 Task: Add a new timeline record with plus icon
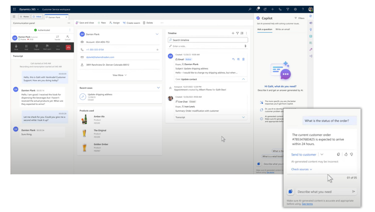coord(233,34)
